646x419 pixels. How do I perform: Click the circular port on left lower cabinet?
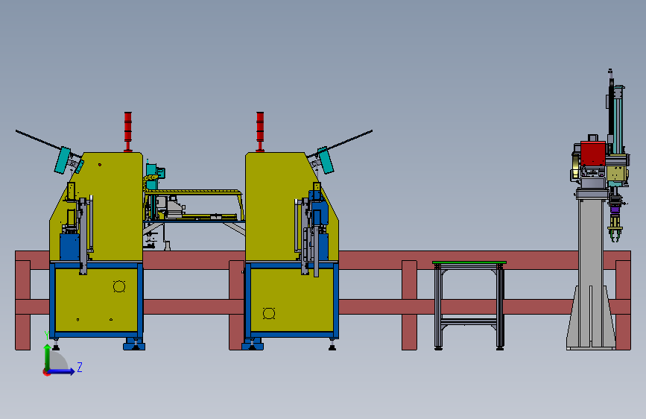coord(119,286)
